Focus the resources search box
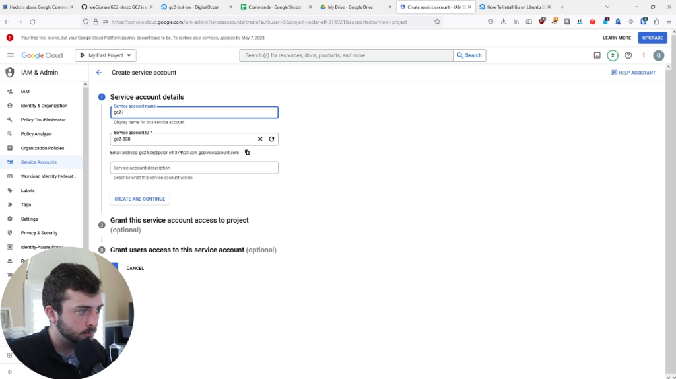The height and width of the screenshot is (379, 676). pyautogui.click(x=346, y=55)
